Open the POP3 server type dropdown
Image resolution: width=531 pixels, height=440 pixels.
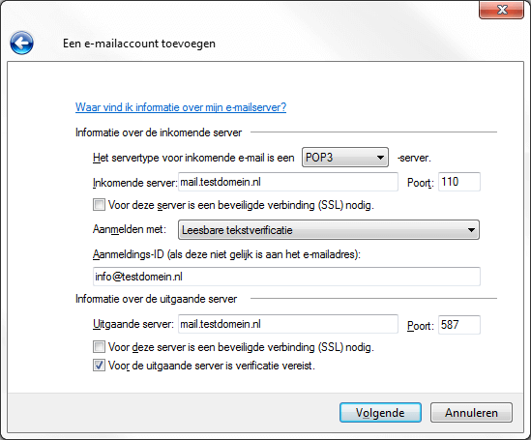point(345,157)
